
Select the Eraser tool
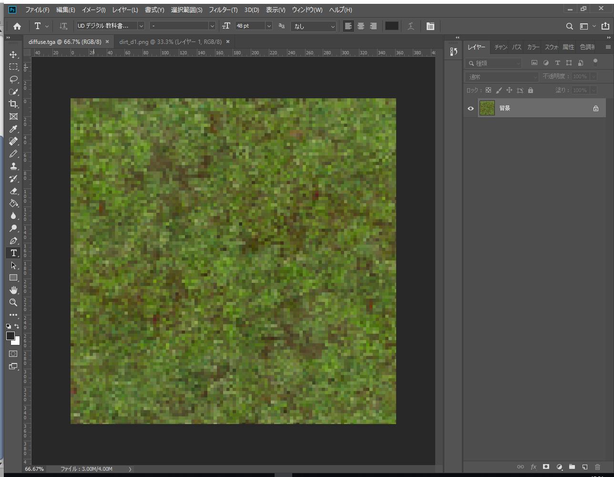pyautogui.click(x=13, y=191)
